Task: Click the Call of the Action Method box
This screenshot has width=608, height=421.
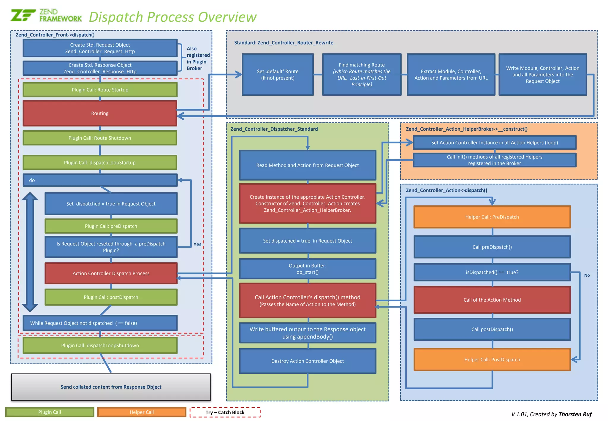Action: coord(492,300)
